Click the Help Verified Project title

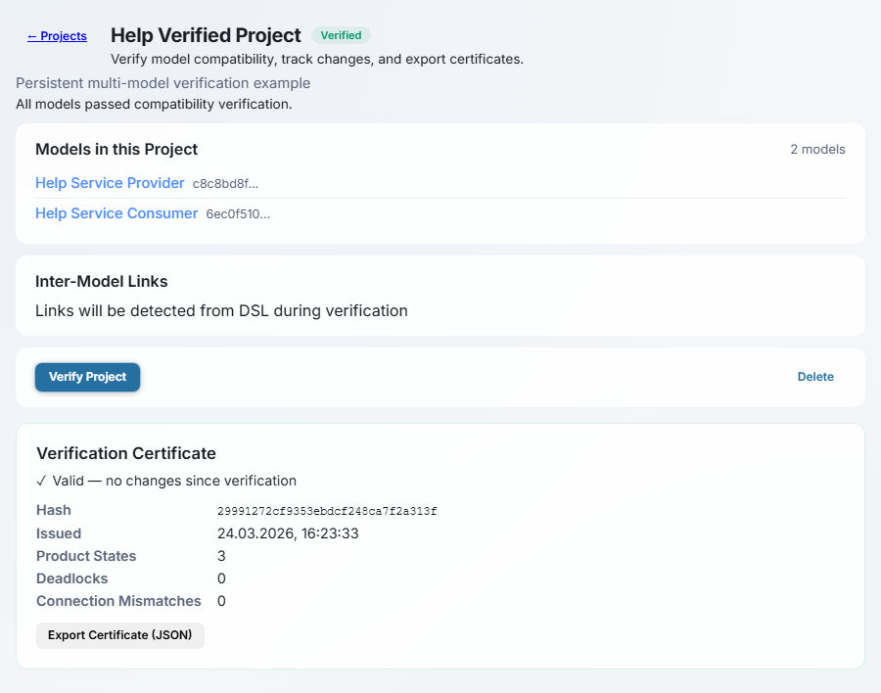(x=206, y=34)
